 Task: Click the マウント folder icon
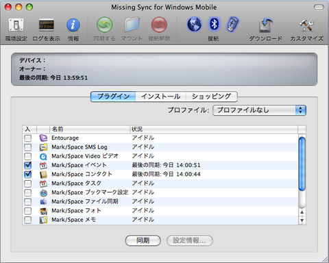click(132, 25)
